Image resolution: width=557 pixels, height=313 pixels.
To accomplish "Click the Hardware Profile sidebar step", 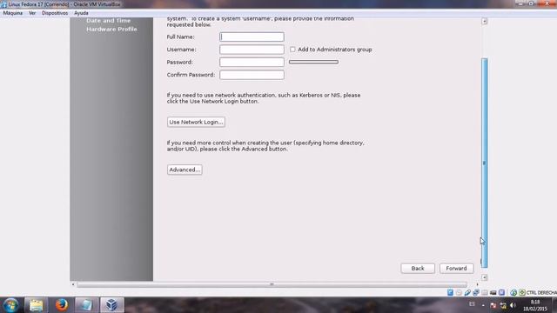I will (111, 29).
